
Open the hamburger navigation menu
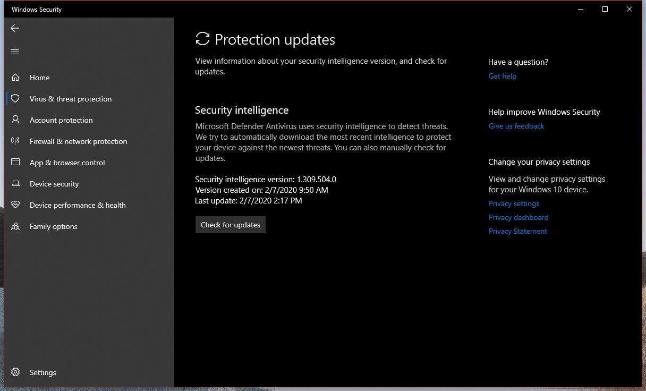click(x=15, y=52)
